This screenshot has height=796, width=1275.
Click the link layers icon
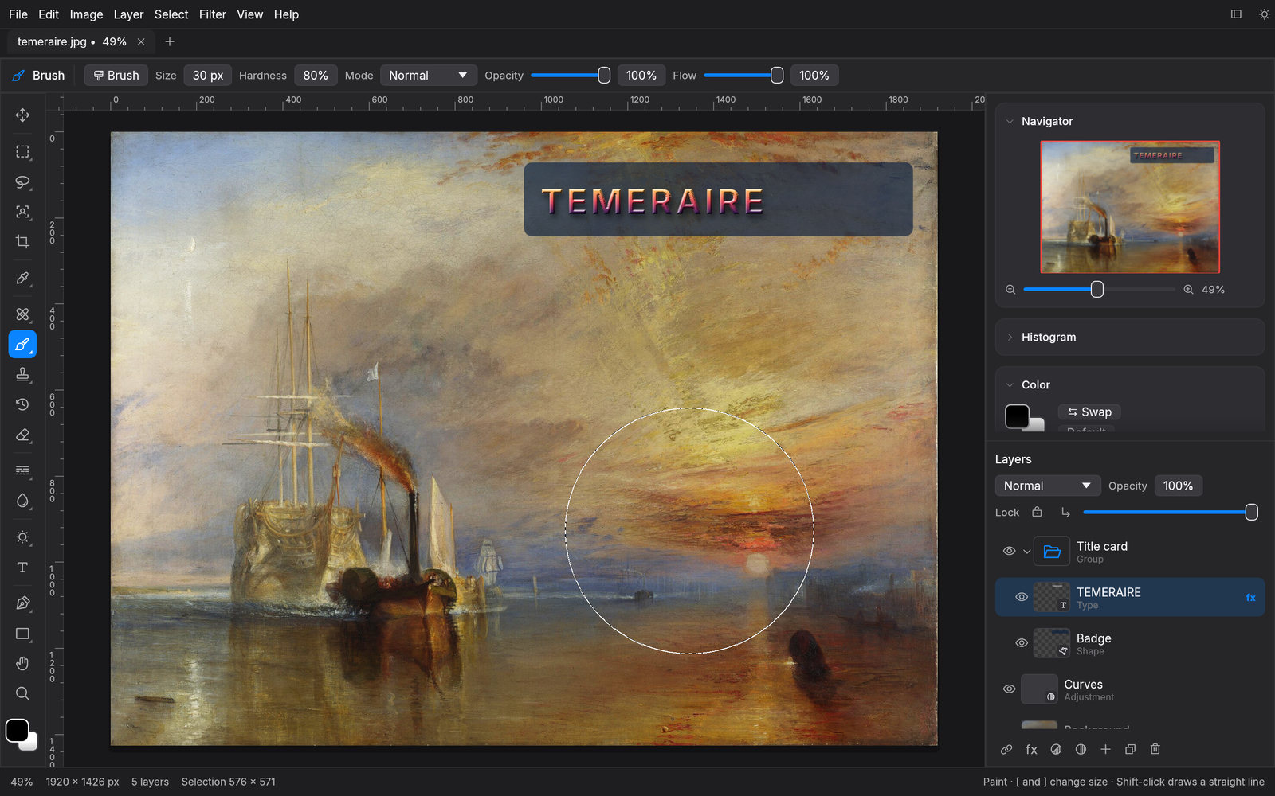coord(1006,749)
